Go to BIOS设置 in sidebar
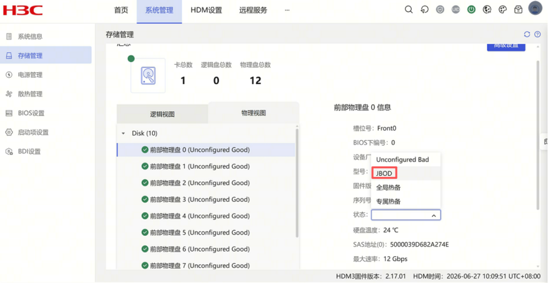The width and height of the screenshot is (548, 283). tap(31, 113)
